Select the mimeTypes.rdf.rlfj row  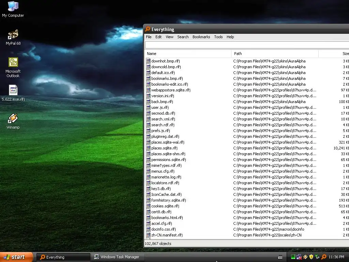[x=247, y=165]
